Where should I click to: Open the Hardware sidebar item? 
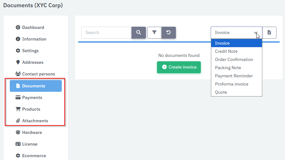(x=32, y=132)
